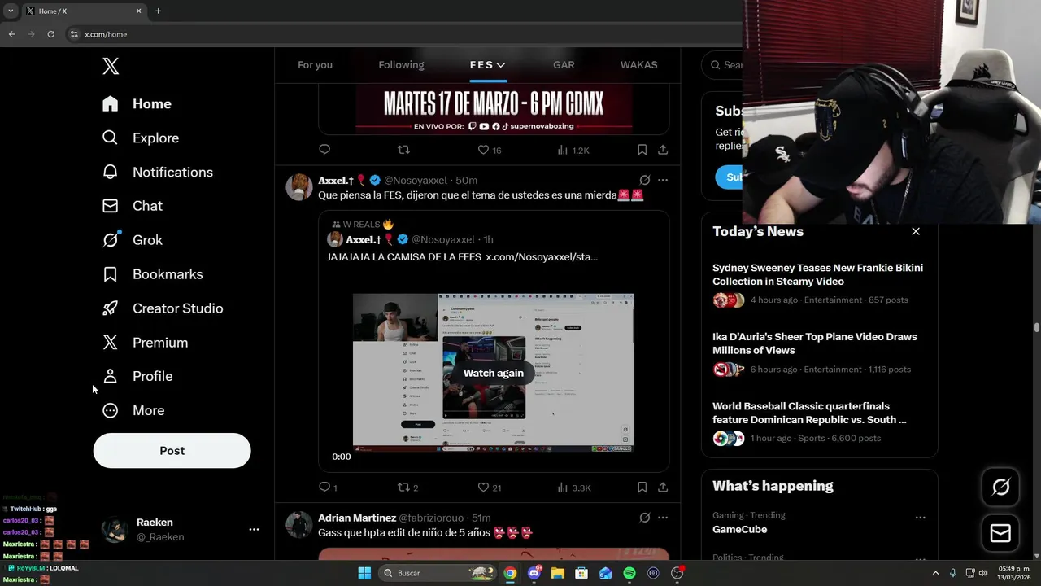
Task: Open Raeken account menu dots
Action: [254, 529]
